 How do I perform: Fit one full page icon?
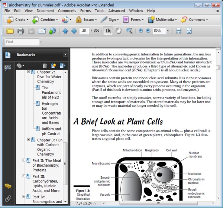click(x=189, y=31)
